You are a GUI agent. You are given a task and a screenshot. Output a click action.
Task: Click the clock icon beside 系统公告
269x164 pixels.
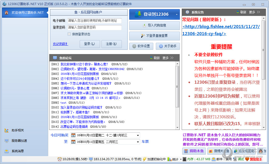tap(187, 12)
